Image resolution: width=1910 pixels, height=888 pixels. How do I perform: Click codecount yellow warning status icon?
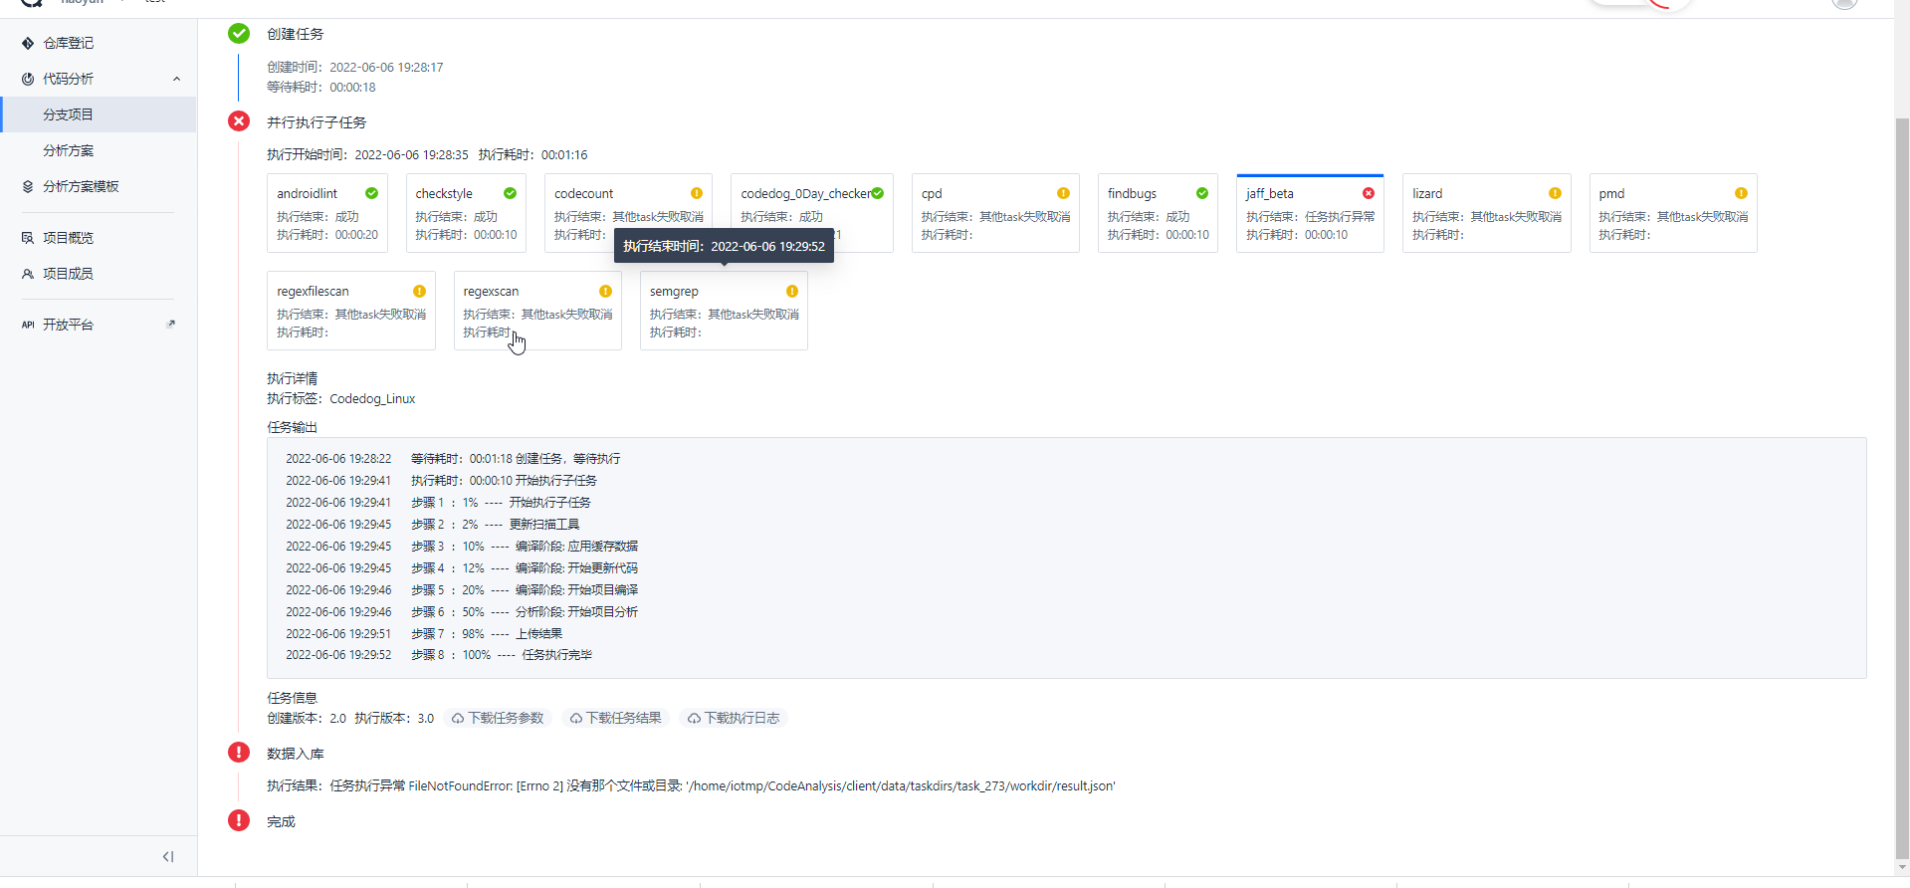pos(697,193)
